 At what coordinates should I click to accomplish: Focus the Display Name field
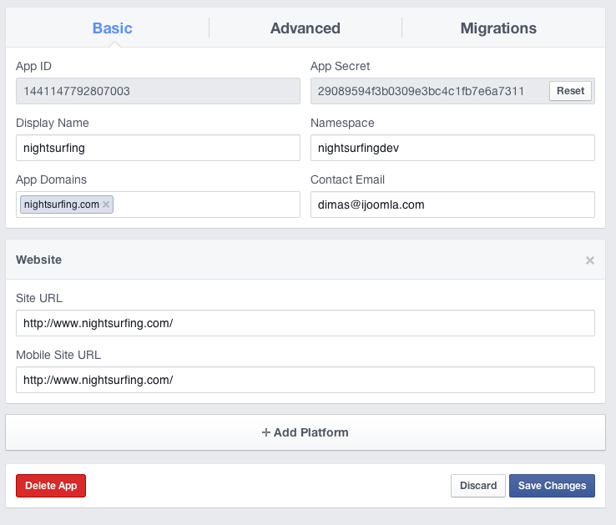pos(158,148)
